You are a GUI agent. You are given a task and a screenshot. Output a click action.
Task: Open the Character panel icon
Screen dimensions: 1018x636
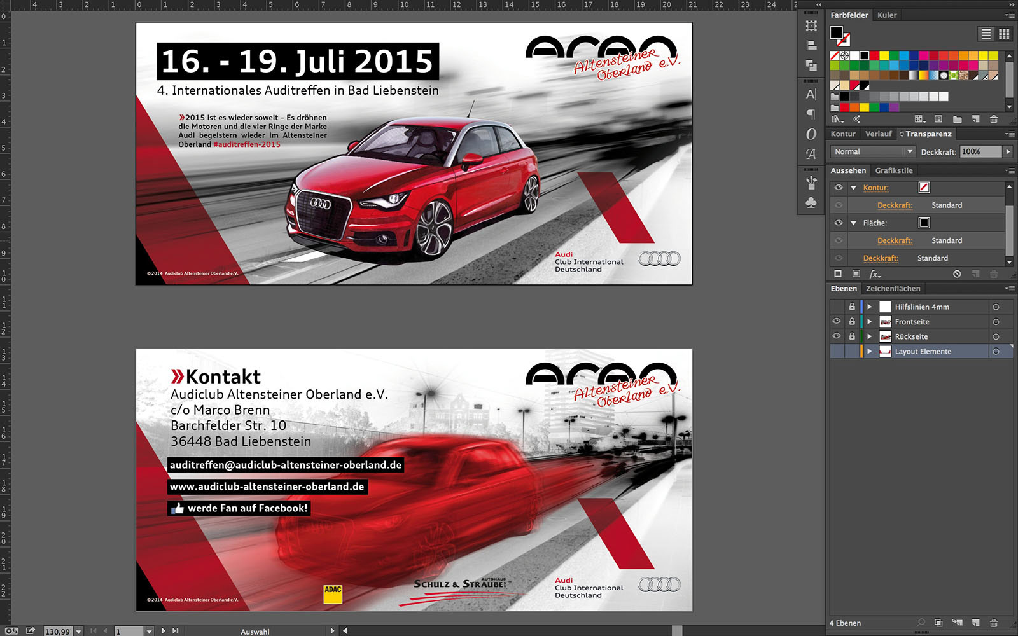click(x=811, y=95)
